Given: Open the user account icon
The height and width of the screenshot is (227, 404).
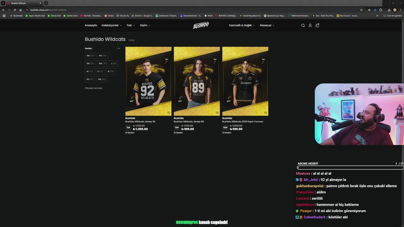Looking at the screenshot, I should click(310, 26).
